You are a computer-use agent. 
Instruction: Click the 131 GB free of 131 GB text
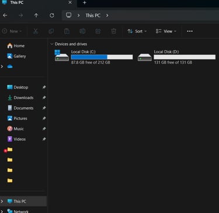tap(173, 62)
